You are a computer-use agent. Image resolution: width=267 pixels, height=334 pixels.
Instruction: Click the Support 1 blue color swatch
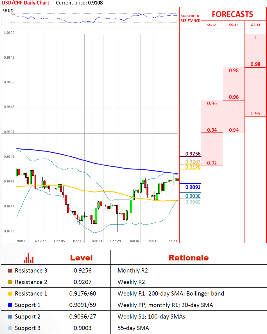(x=10, y=305)
